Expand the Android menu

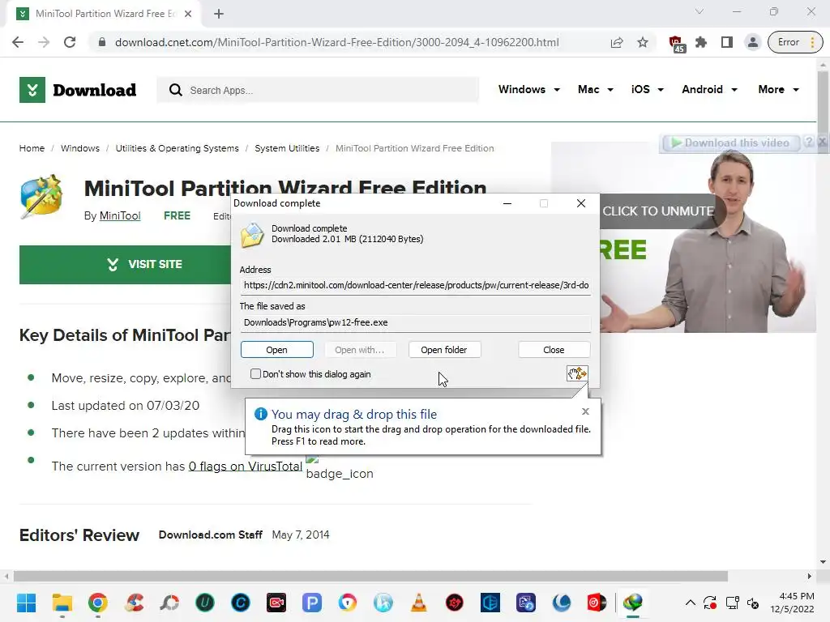[x=709, y=89]
